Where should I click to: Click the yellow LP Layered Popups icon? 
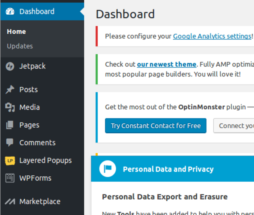click(10, 161)
